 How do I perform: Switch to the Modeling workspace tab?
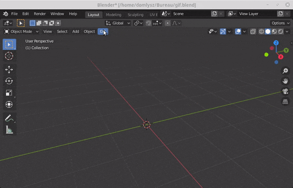point(113,15)
